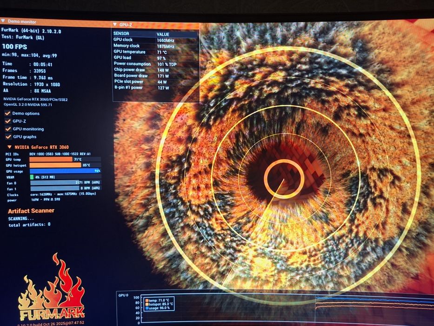Click the OpenGL 3.2.0 NVIDIA 595.71 line
This screenshot has width=434, height=326.
(28, 105)
